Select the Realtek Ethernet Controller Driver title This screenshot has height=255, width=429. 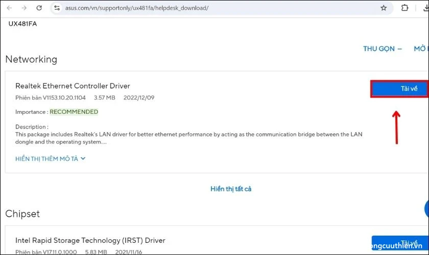(73, 86)
